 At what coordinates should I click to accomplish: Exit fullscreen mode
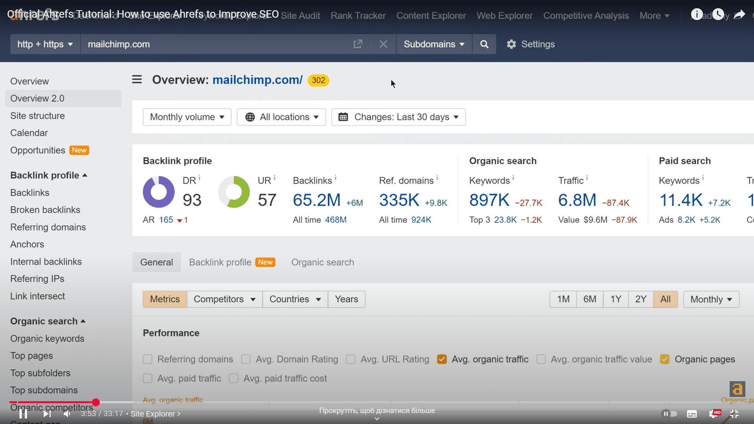point(734,414)
